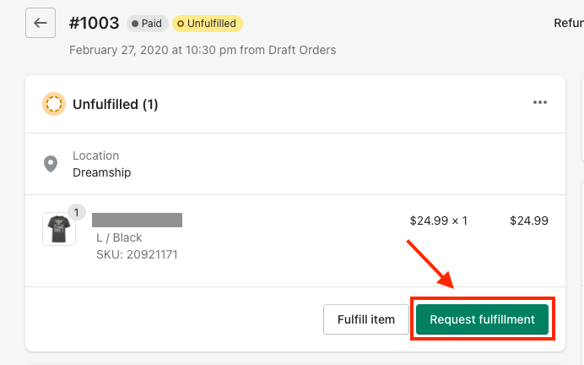Click the Dreamship location name
584x365 pixels.
click(101, 172)
